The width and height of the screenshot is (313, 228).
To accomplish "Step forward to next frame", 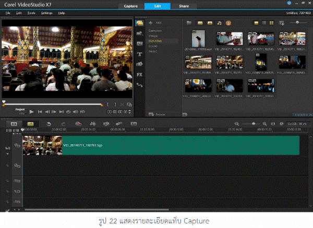I will (x=54, y=112).
